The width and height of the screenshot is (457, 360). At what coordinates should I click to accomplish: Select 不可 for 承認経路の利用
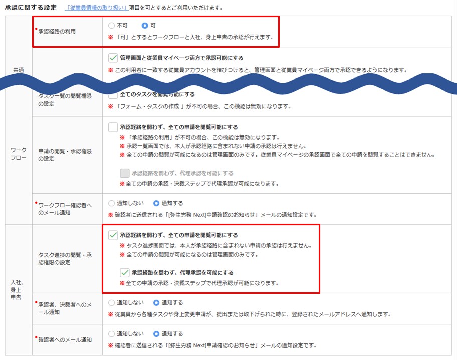(x=112, y=25)
